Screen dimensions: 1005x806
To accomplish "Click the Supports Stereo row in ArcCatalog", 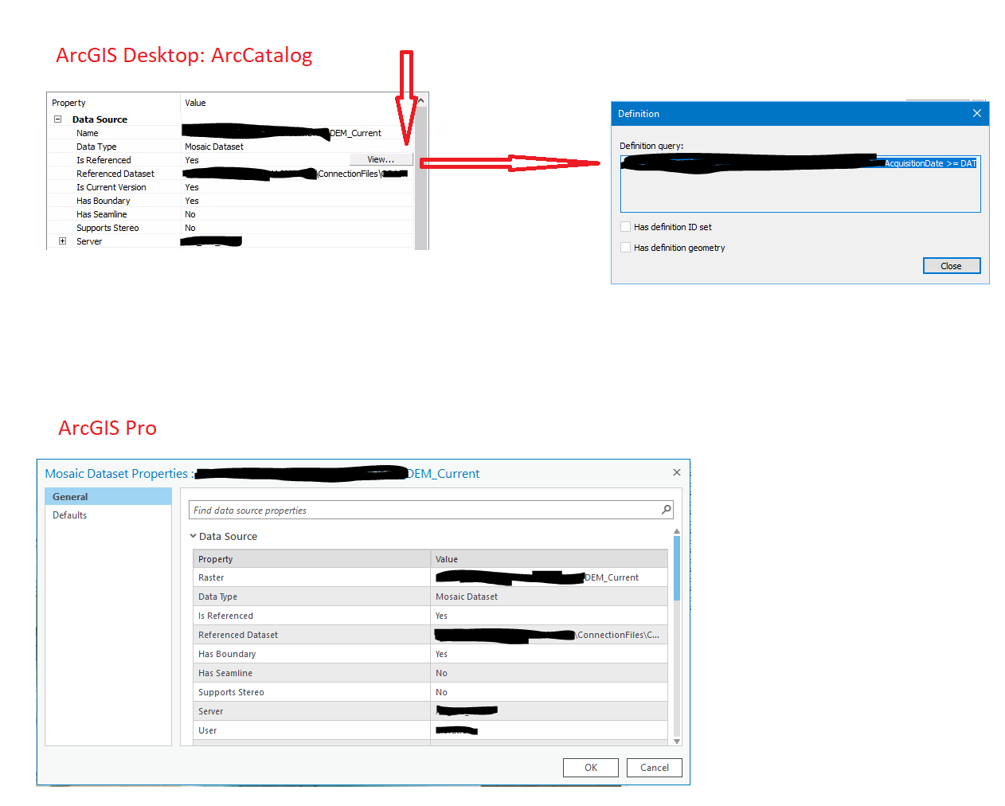I will click(x=231, y=228).
